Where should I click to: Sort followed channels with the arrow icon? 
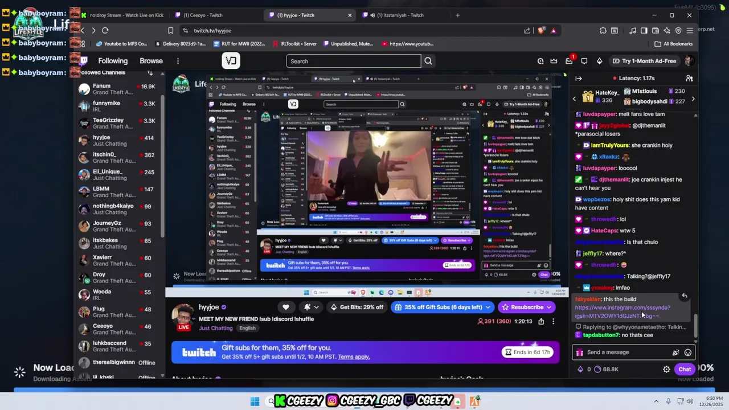(150, 73)
